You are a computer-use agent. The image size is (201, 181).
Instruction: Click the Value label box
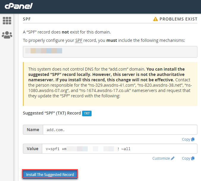(33, 149)
